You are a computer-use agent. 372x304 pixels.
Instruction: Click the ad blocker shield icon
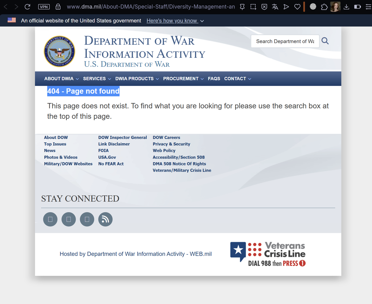click(264, 7)
